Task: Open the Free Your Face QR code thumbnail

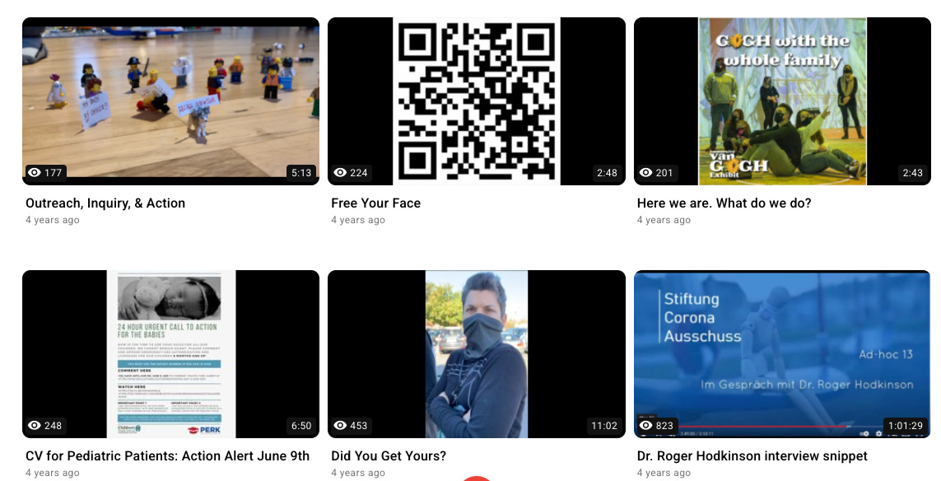Action: tap(477, 100)
